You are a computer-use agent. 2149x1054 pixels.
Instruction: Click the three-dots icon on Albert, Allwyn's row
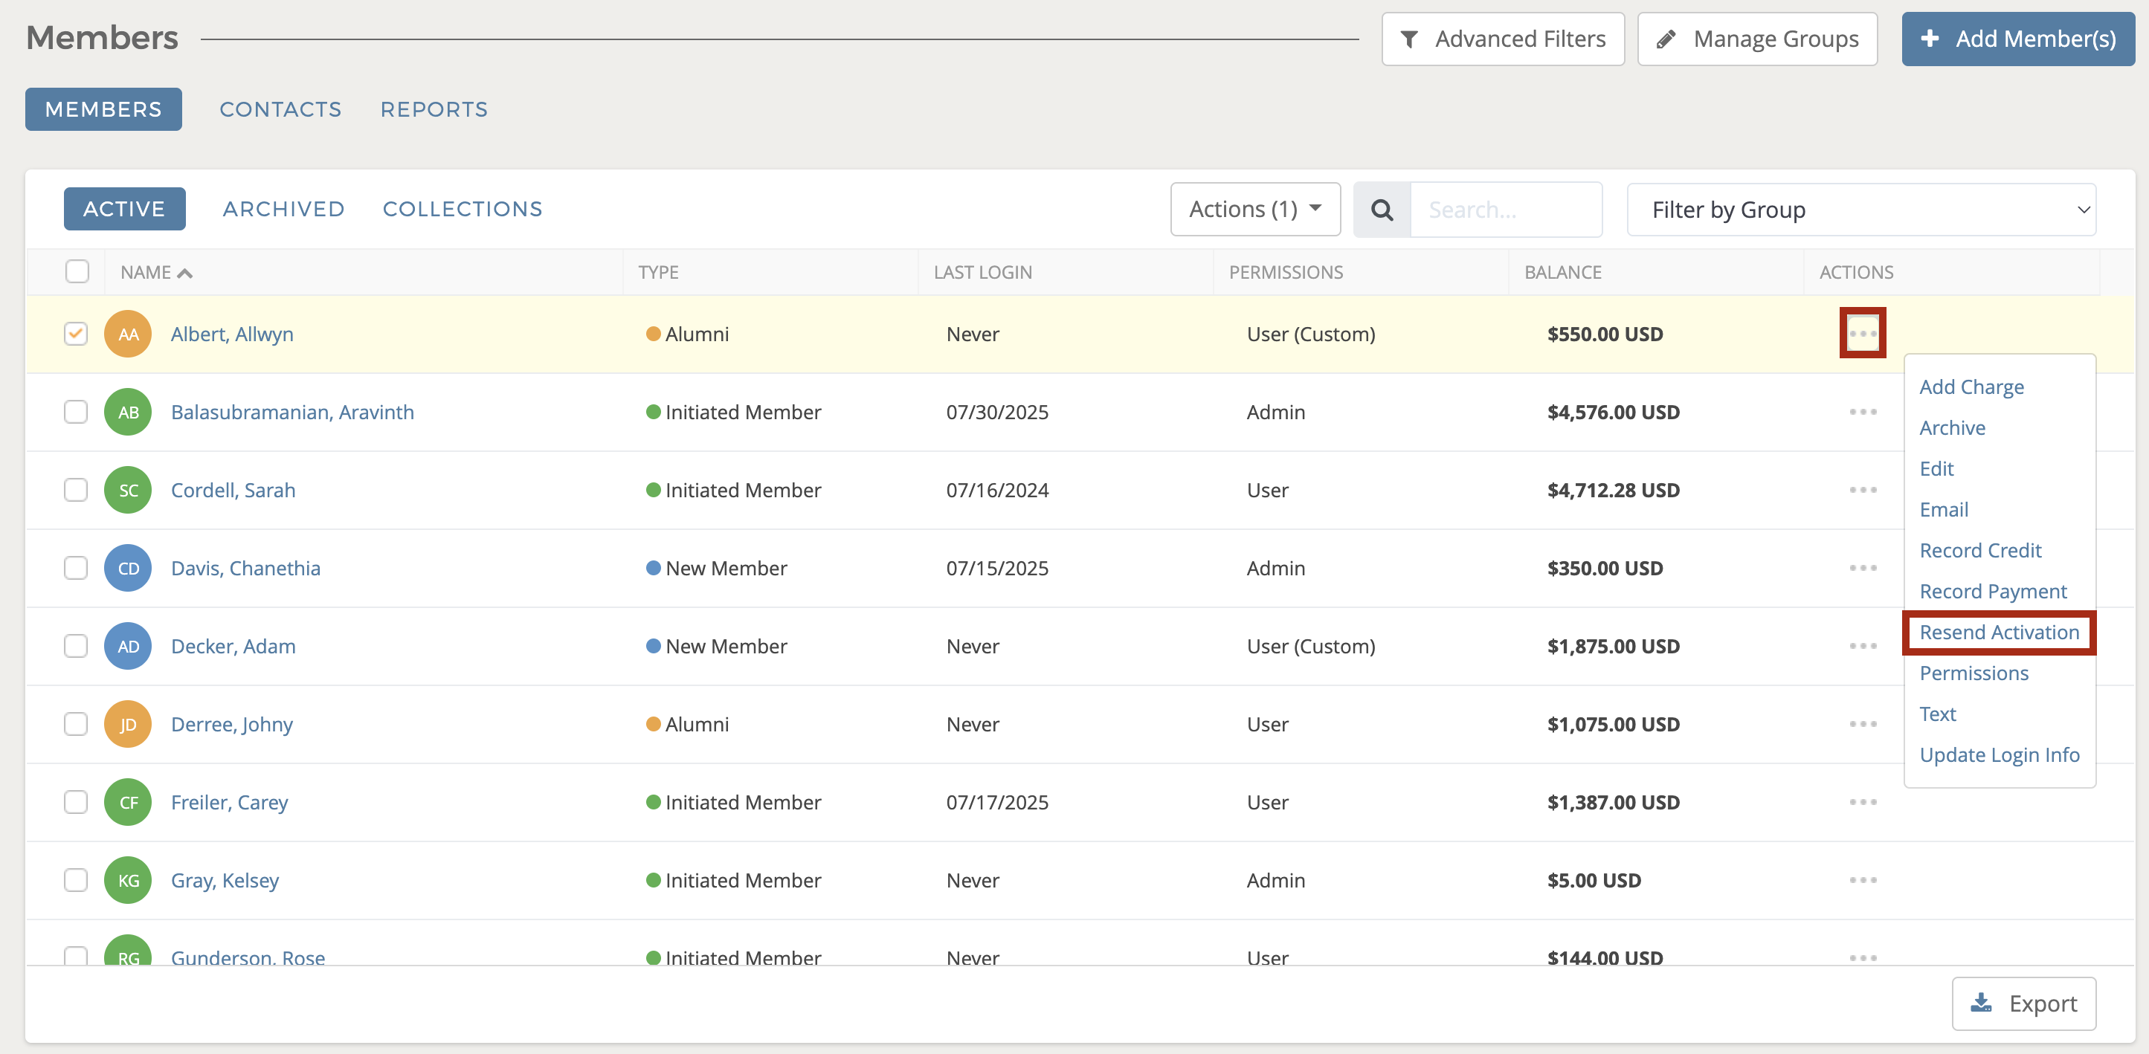click(x=1862, y=334)
